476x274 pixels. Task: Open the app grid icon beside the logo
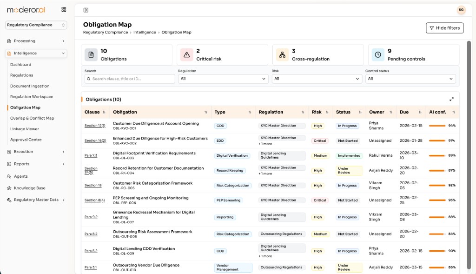point(64,9)
